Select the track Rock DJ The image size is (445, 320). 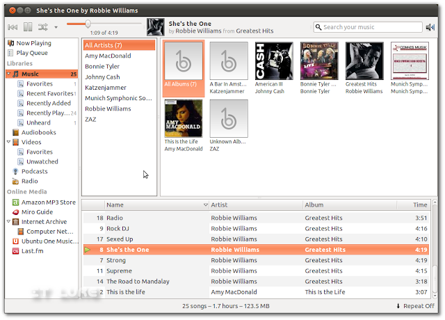(256, 229)
